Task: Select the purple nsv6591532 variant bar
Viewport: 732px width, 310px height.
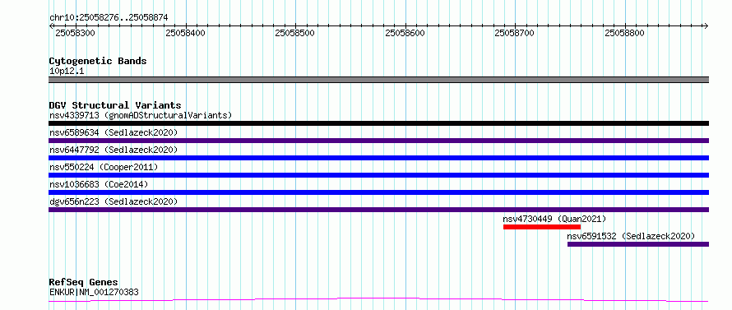Action: tap(638, 244)
